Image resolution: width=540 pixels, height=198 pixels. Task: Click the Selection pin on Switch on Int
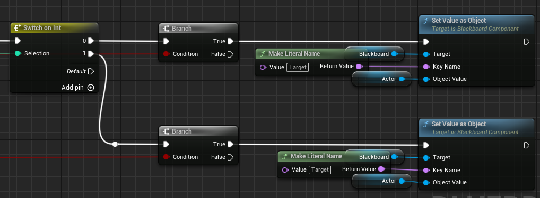18,53
